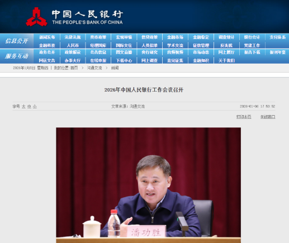The height and width of the screenshot is (243, 289).
Task: Go to 意见征集 page
Action: (x=175, y=60)
